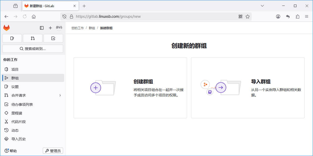Open assigned issues shortcut icon
The image size is (313, 156).
12,38
